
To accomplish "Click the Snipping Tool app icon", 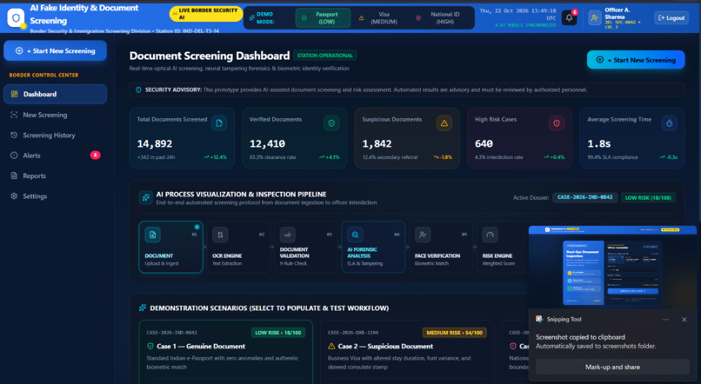I will (539, 319).
